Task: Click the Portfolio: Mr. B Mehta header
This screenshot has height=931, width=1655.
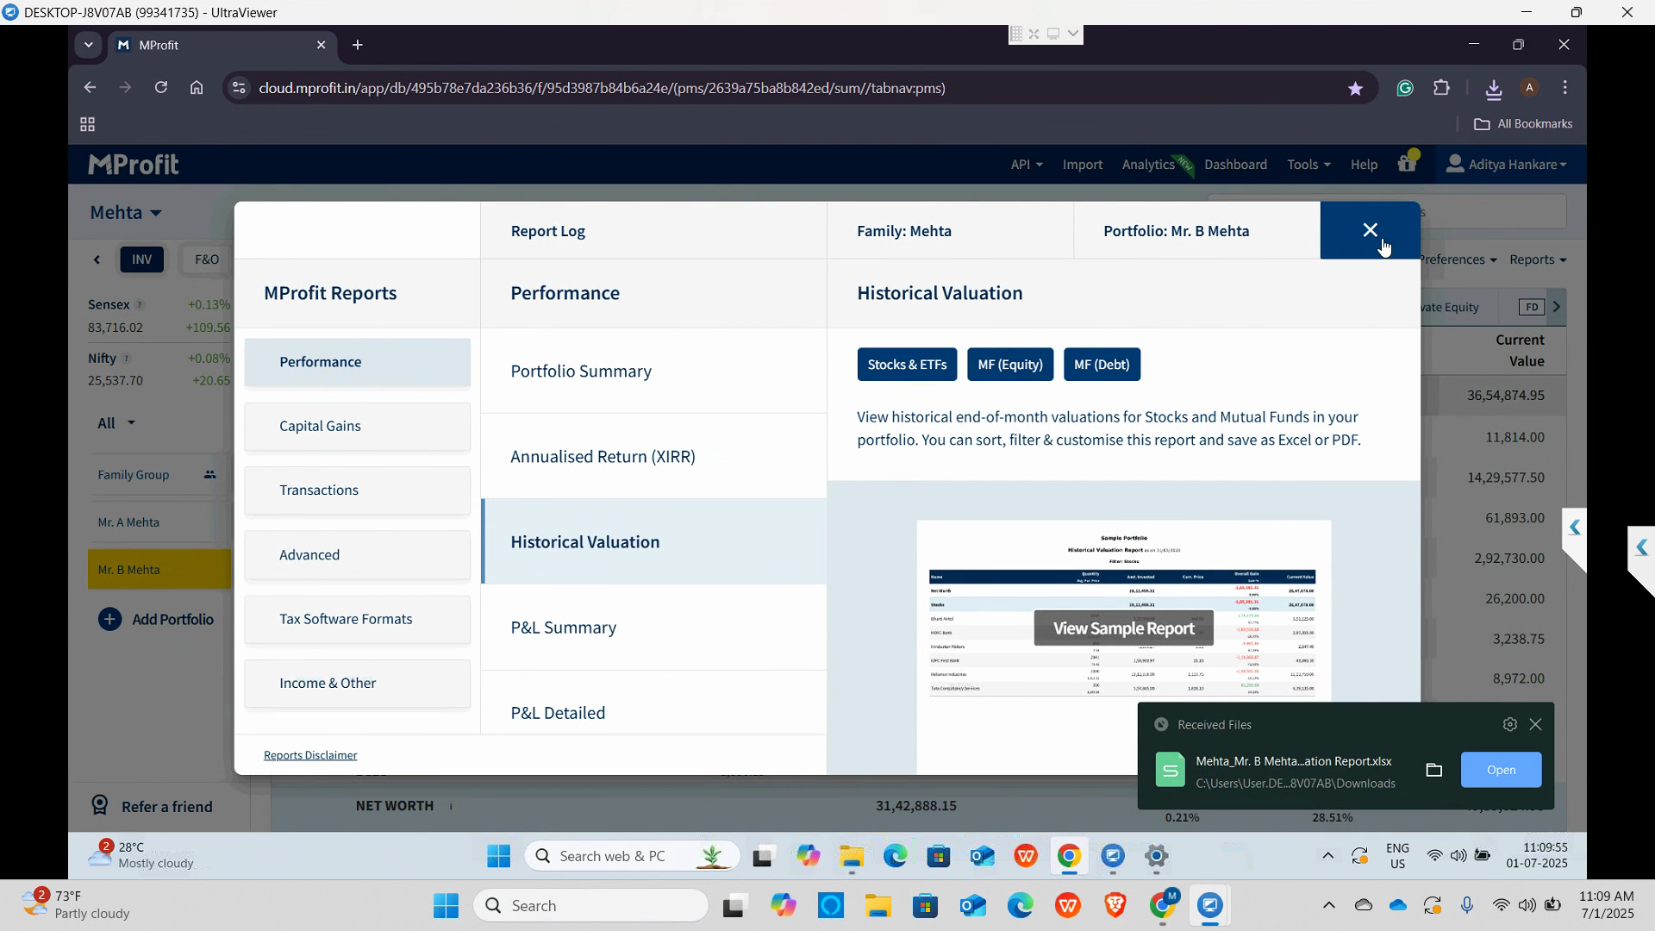Action: point(1196,231)
